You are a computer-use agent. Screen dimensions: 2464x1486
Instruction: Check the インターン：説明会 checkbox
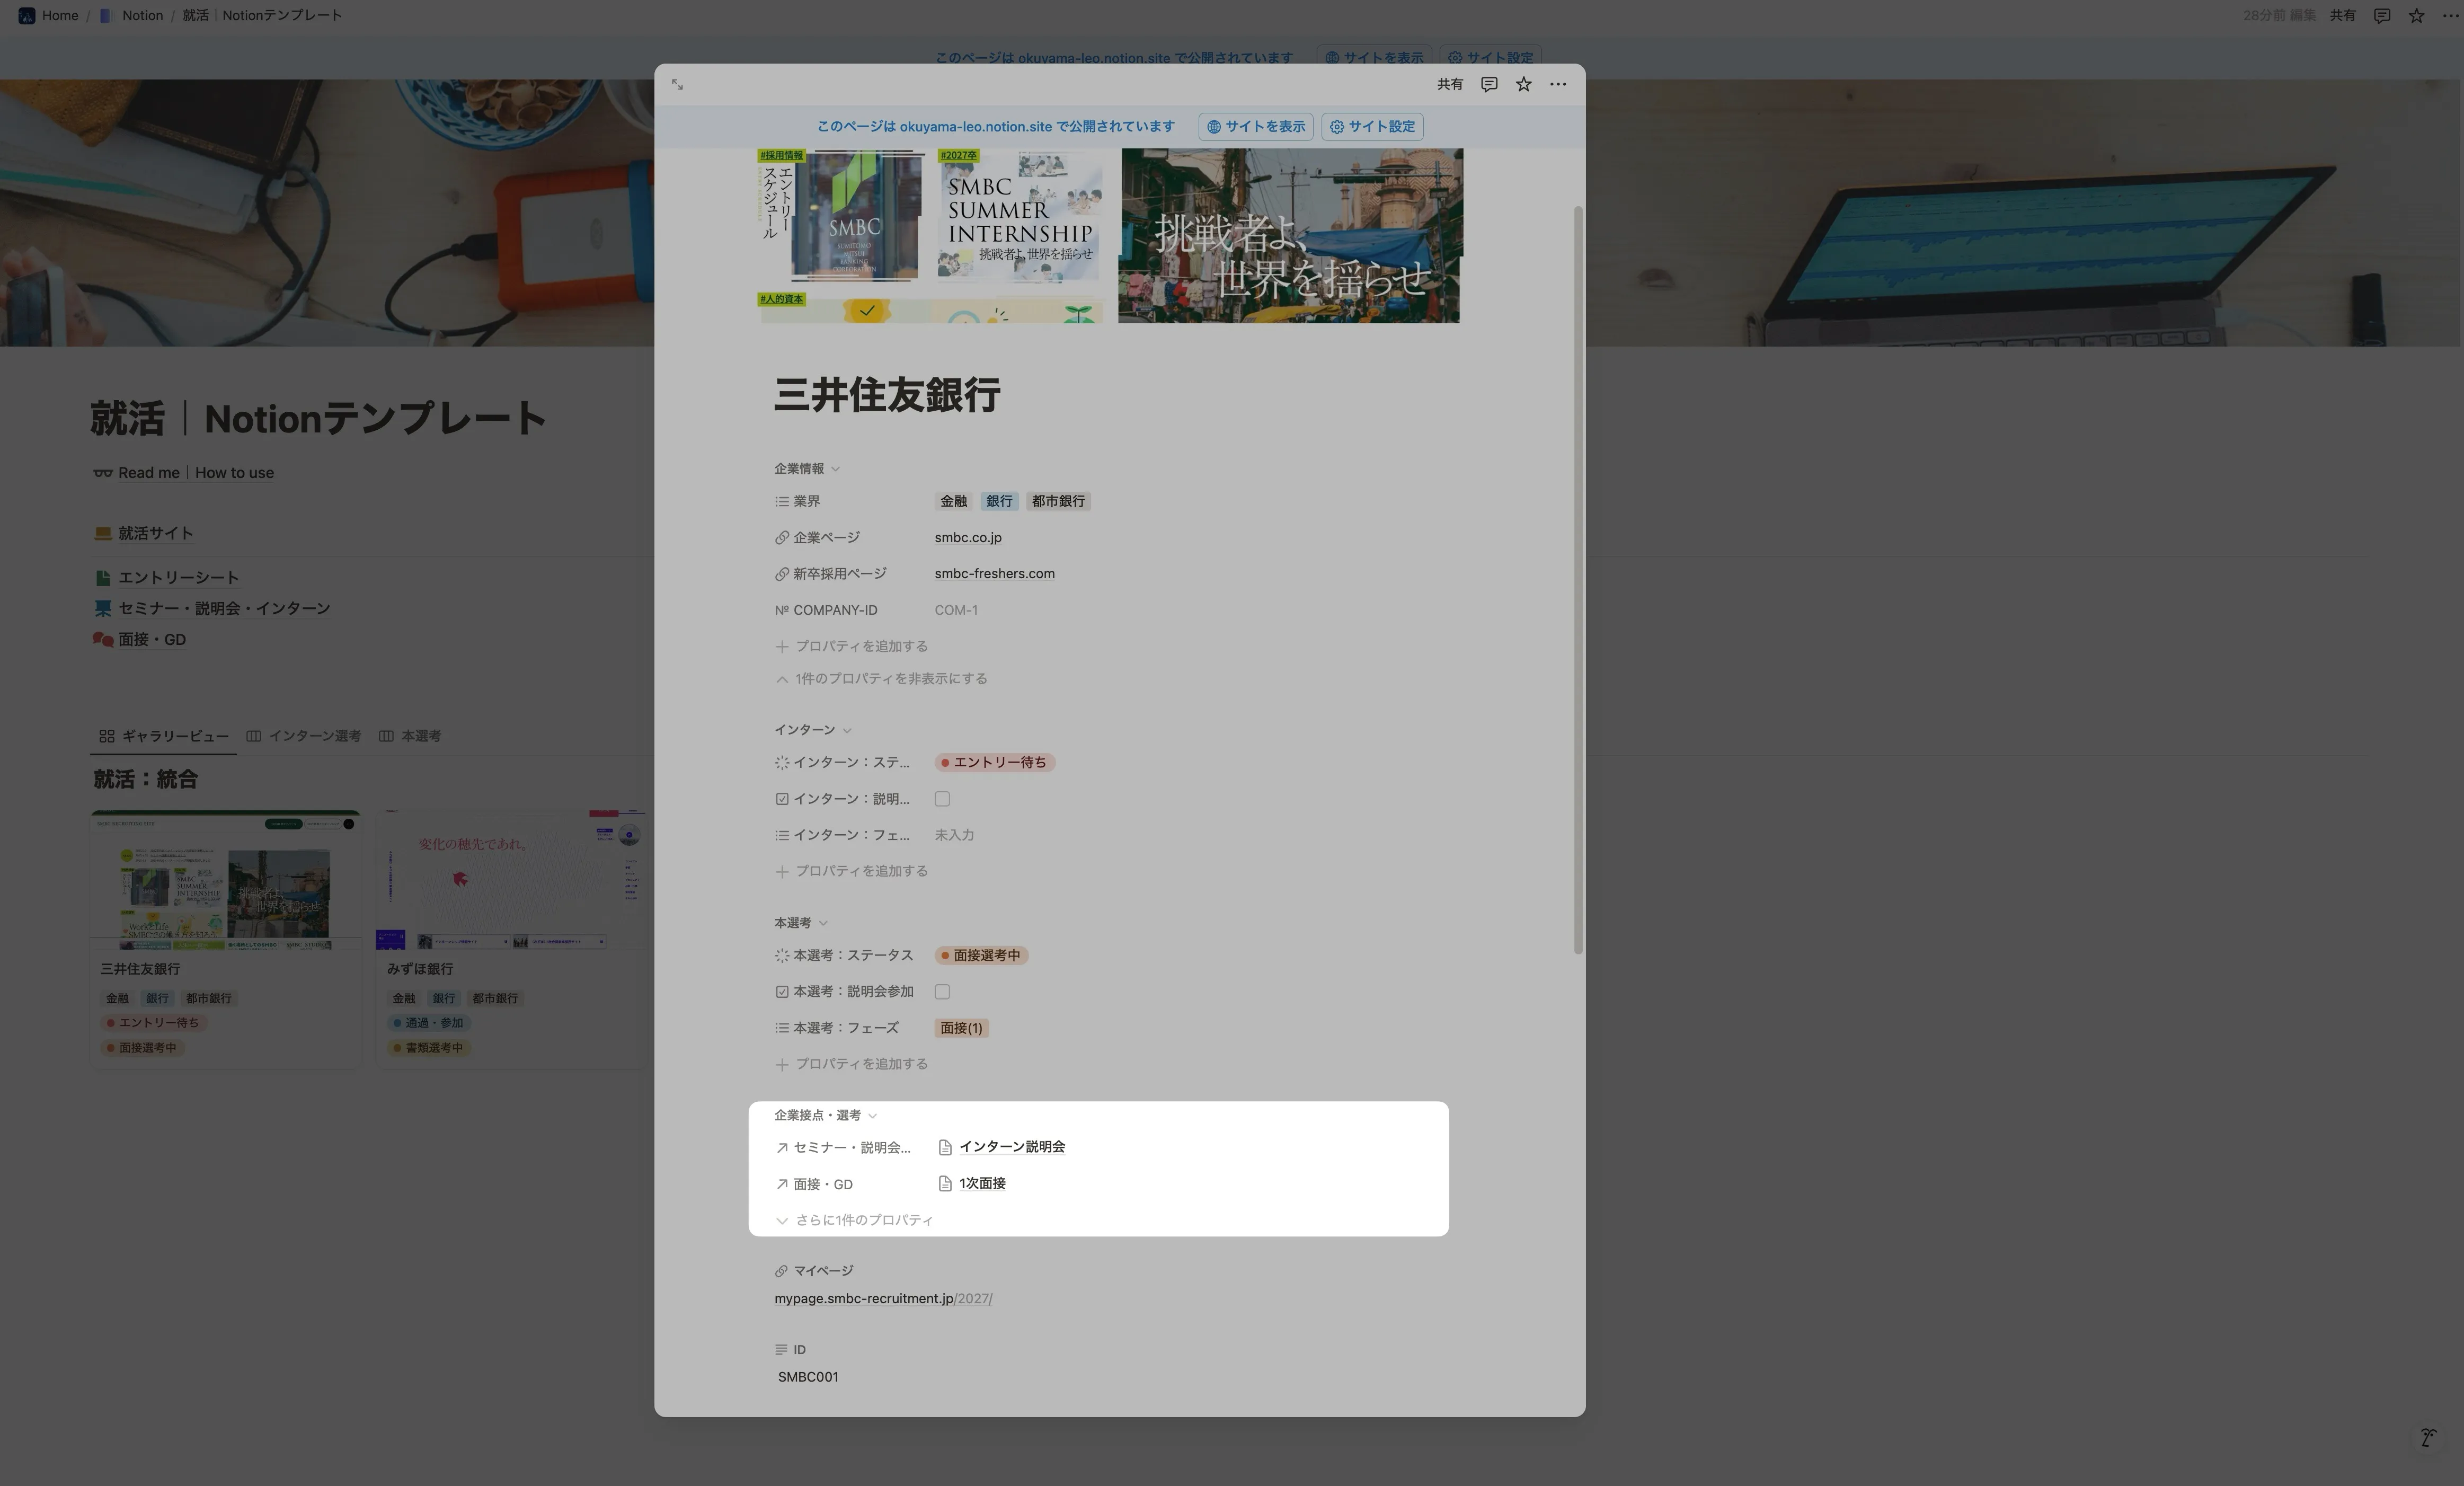tap(941, 798)
